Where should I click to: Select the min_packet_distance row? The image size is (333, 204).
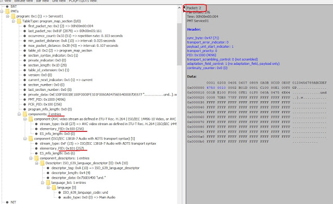tap(72, 40)
